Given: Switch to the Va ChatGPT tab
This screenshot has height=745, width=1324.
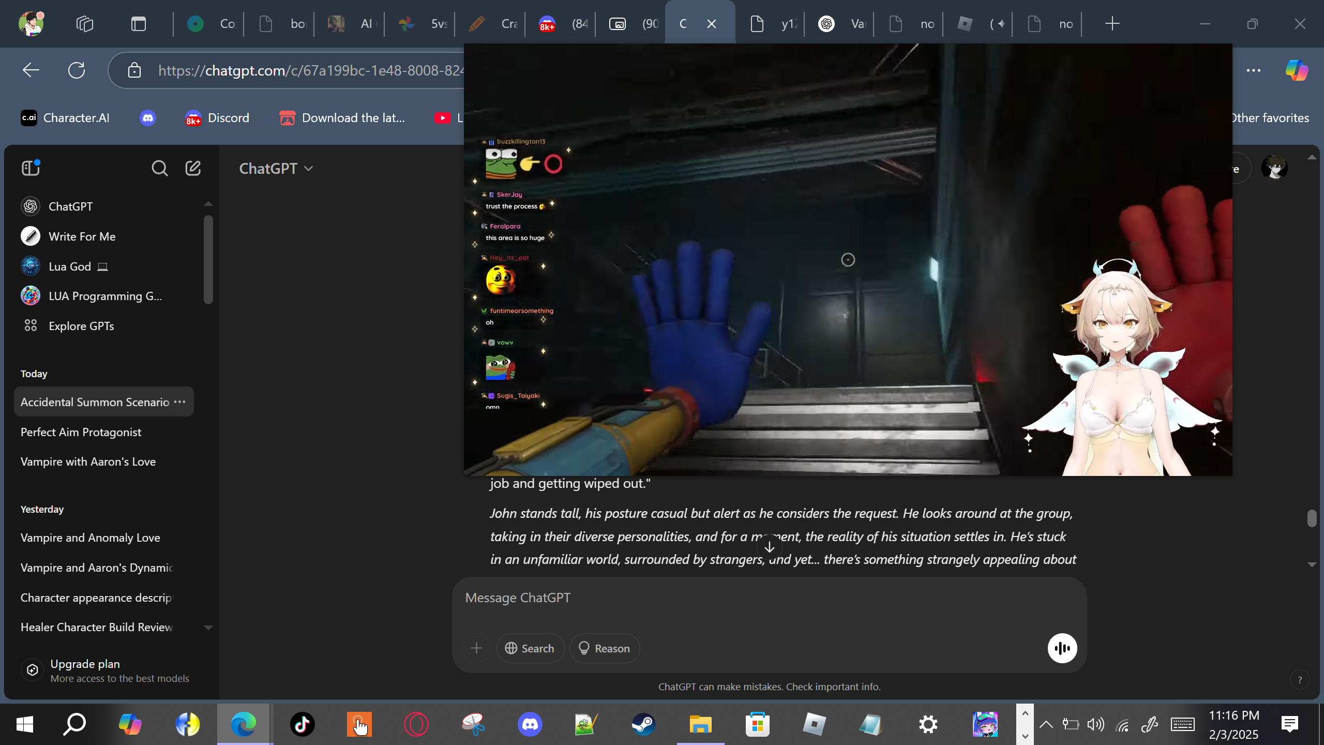Looking at the screenshot, I should pos(841,24).
